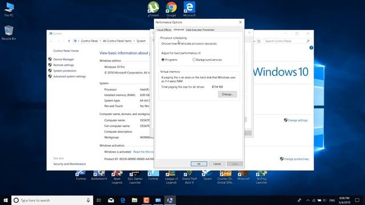This screenshot has width=365, height=205.
Task: Switch to the Advanced tab
Action: click(179, 30)
